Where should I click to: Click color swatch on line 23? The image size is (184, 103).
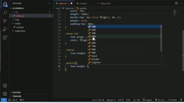[81, 40]
